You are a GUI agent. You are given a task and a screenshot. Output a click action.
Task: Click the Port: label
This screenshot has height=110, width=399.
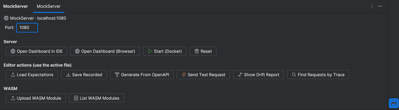click(10, 28)
